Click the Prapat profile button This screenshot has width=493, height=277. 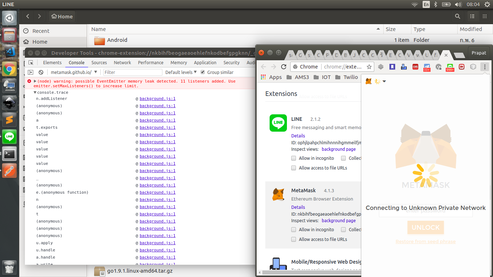coord(479,53)
